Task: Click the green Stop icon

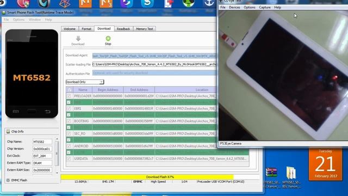Action: pos(108,39)
